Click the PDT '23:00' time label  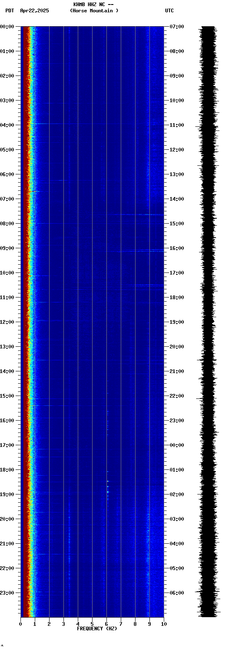coord(7,593)
